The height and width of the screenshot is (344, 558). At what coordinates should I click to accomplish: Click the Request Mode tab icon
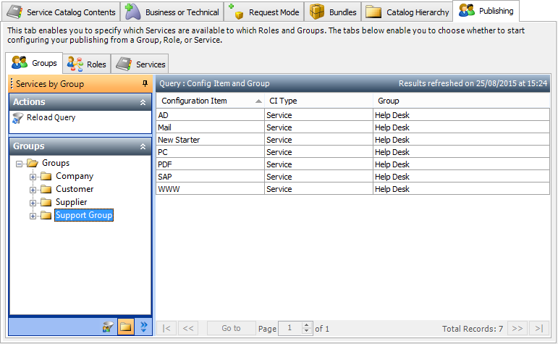point(236,11)
